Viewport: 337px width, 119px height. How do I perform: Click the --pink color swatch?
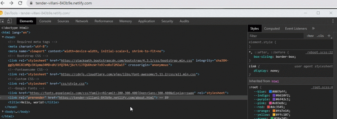tap(271, 103)
